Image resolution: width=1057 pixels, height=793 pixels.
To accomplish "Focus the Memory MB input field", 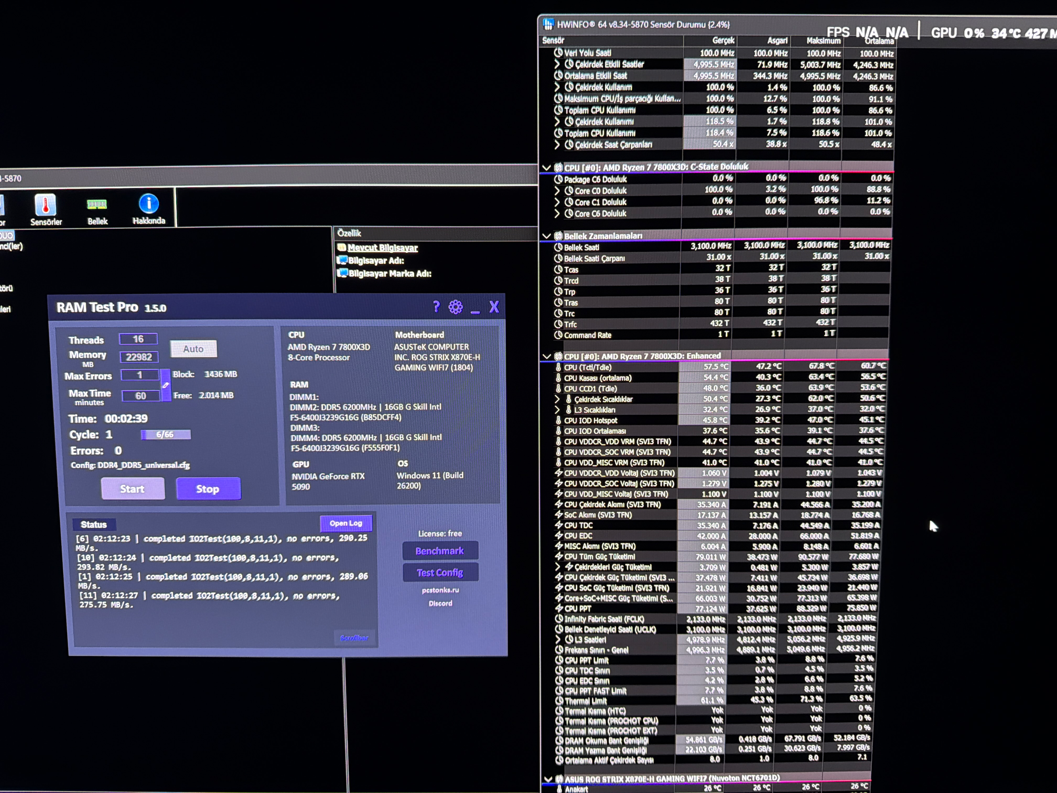I will [x=139, y=357].
